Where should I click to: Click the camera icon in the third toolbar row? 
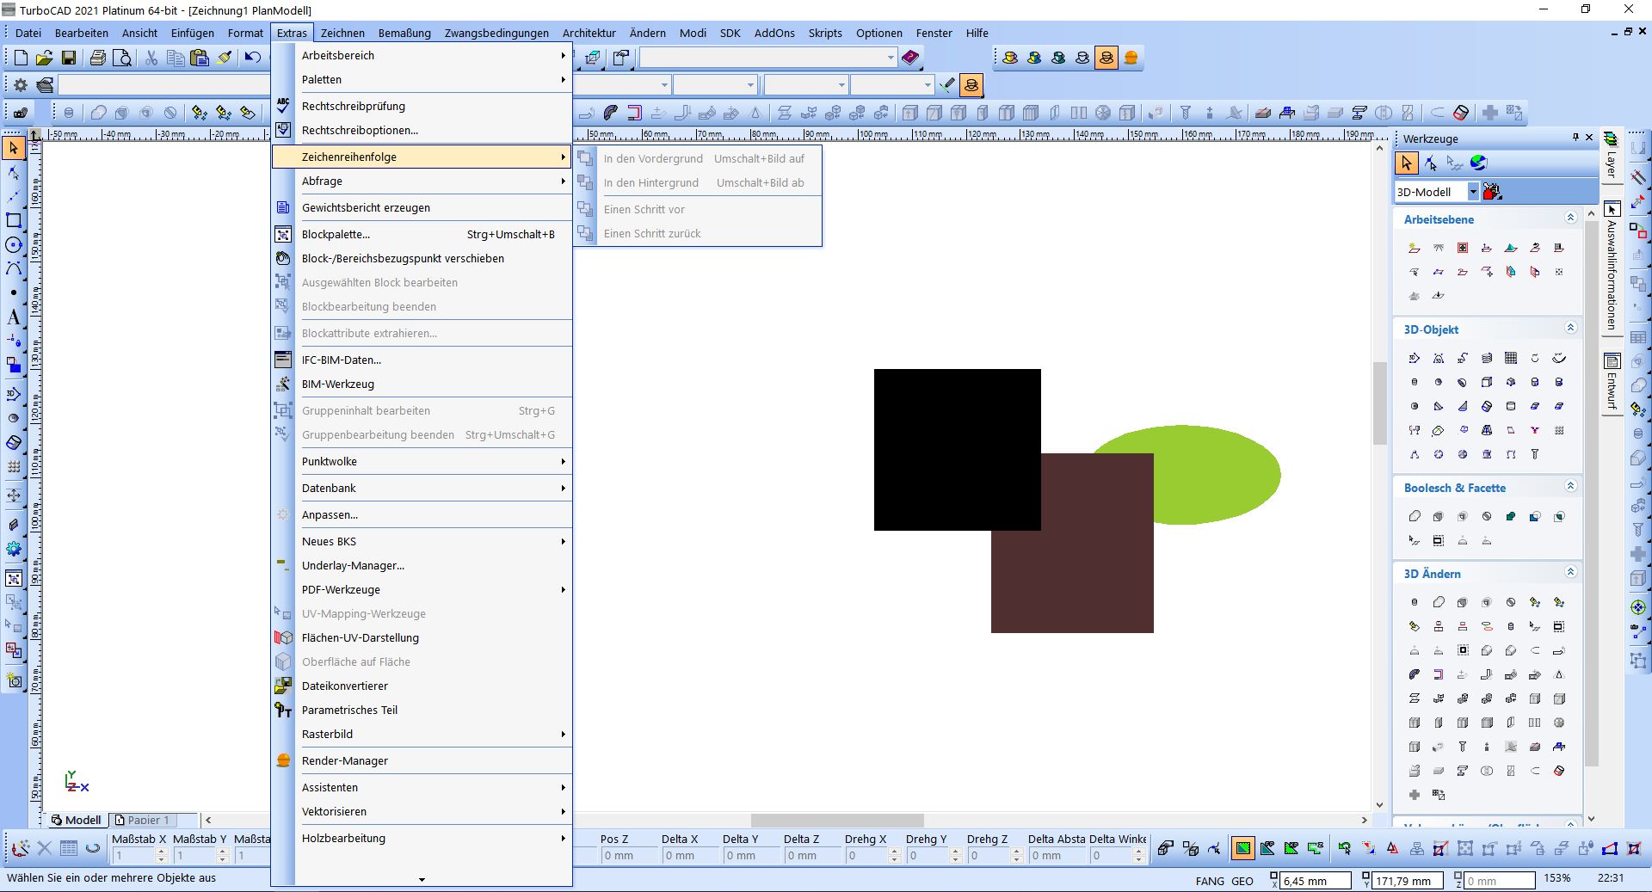pyautogui.click(x=20, y=113)
